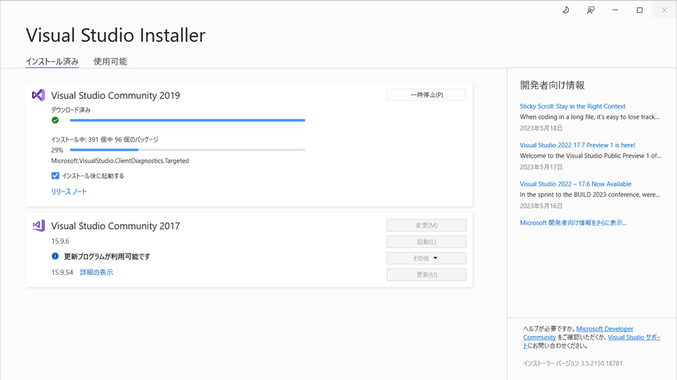
Task: Expand the その他 dropdown button
Action: [426, 258]
